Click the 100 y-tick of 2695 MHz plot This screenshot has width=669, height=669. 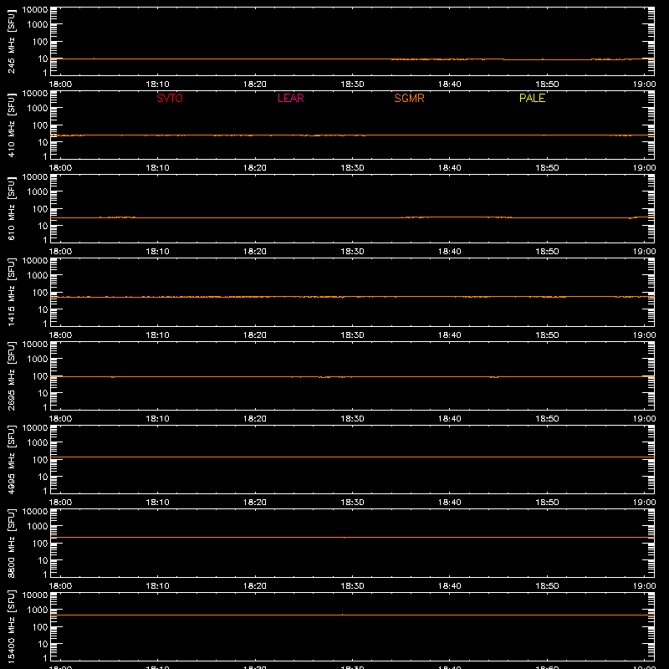click(40, 376)
